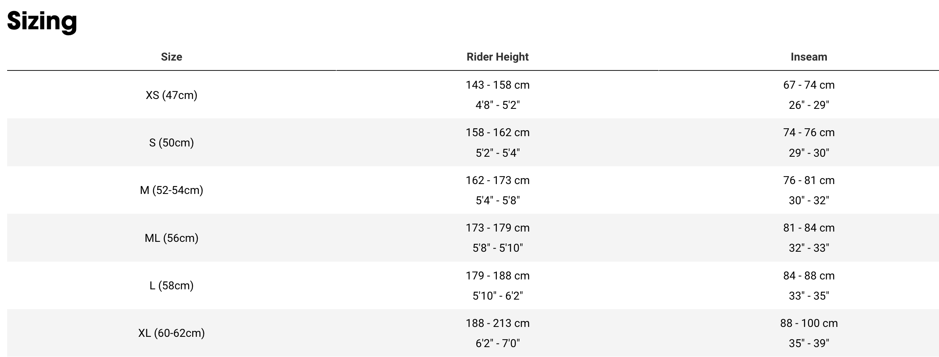Click the Rider Height column header

497,57
